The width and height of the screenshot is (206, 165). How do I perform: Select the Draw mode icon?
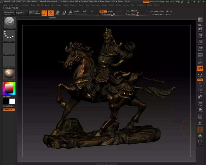(x=51, y=13)
